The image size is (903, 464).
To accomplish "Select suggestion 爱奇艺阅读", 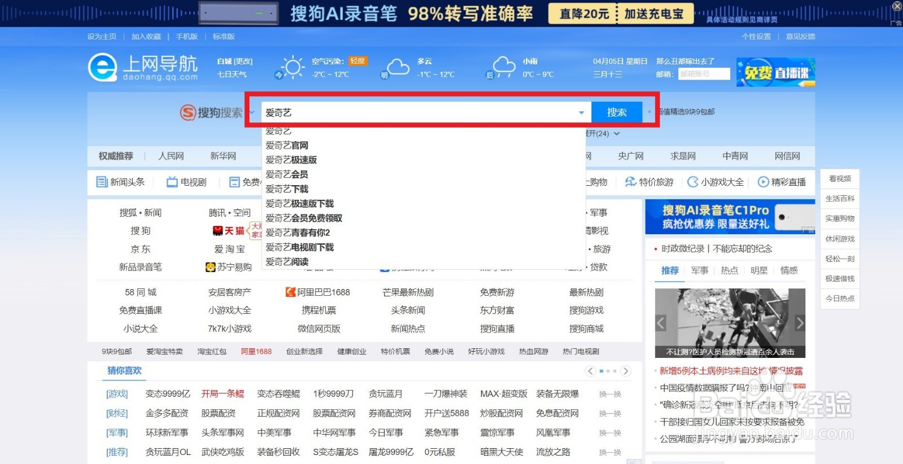I will coord(287,262).
